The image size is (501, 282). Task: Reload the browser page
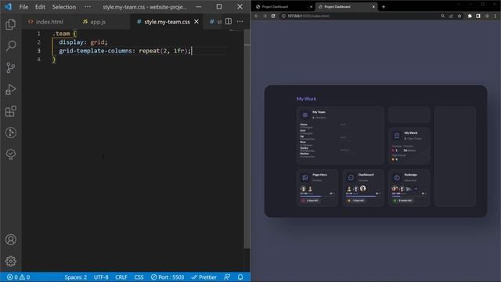click(x=273, y=16)
